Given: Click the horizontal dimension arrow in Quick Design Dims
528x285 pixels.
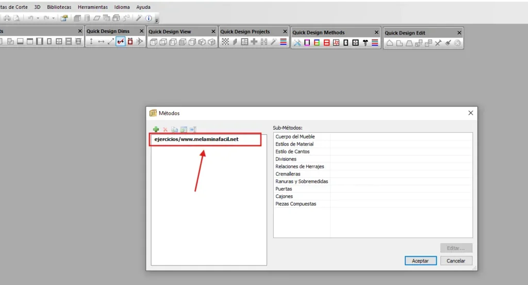Looking at the screenshot, I should [x=101, y=42].
